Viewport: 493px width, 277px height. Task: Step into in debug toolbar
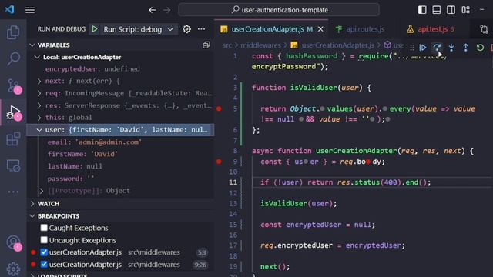point(451,48)
